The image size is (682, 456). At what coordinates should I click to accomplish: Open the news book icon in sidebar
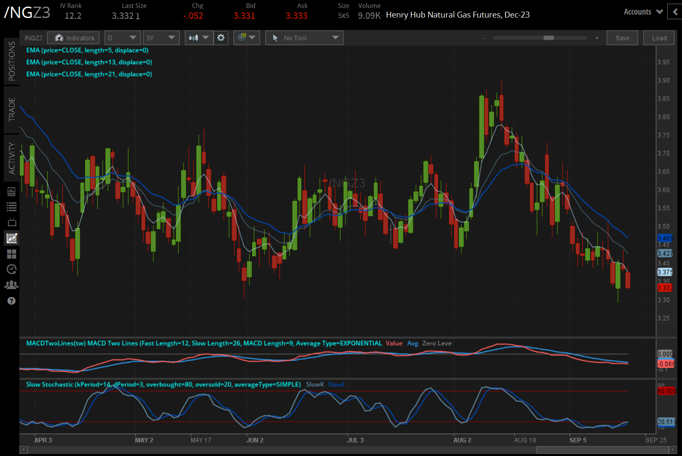point(11,191)
